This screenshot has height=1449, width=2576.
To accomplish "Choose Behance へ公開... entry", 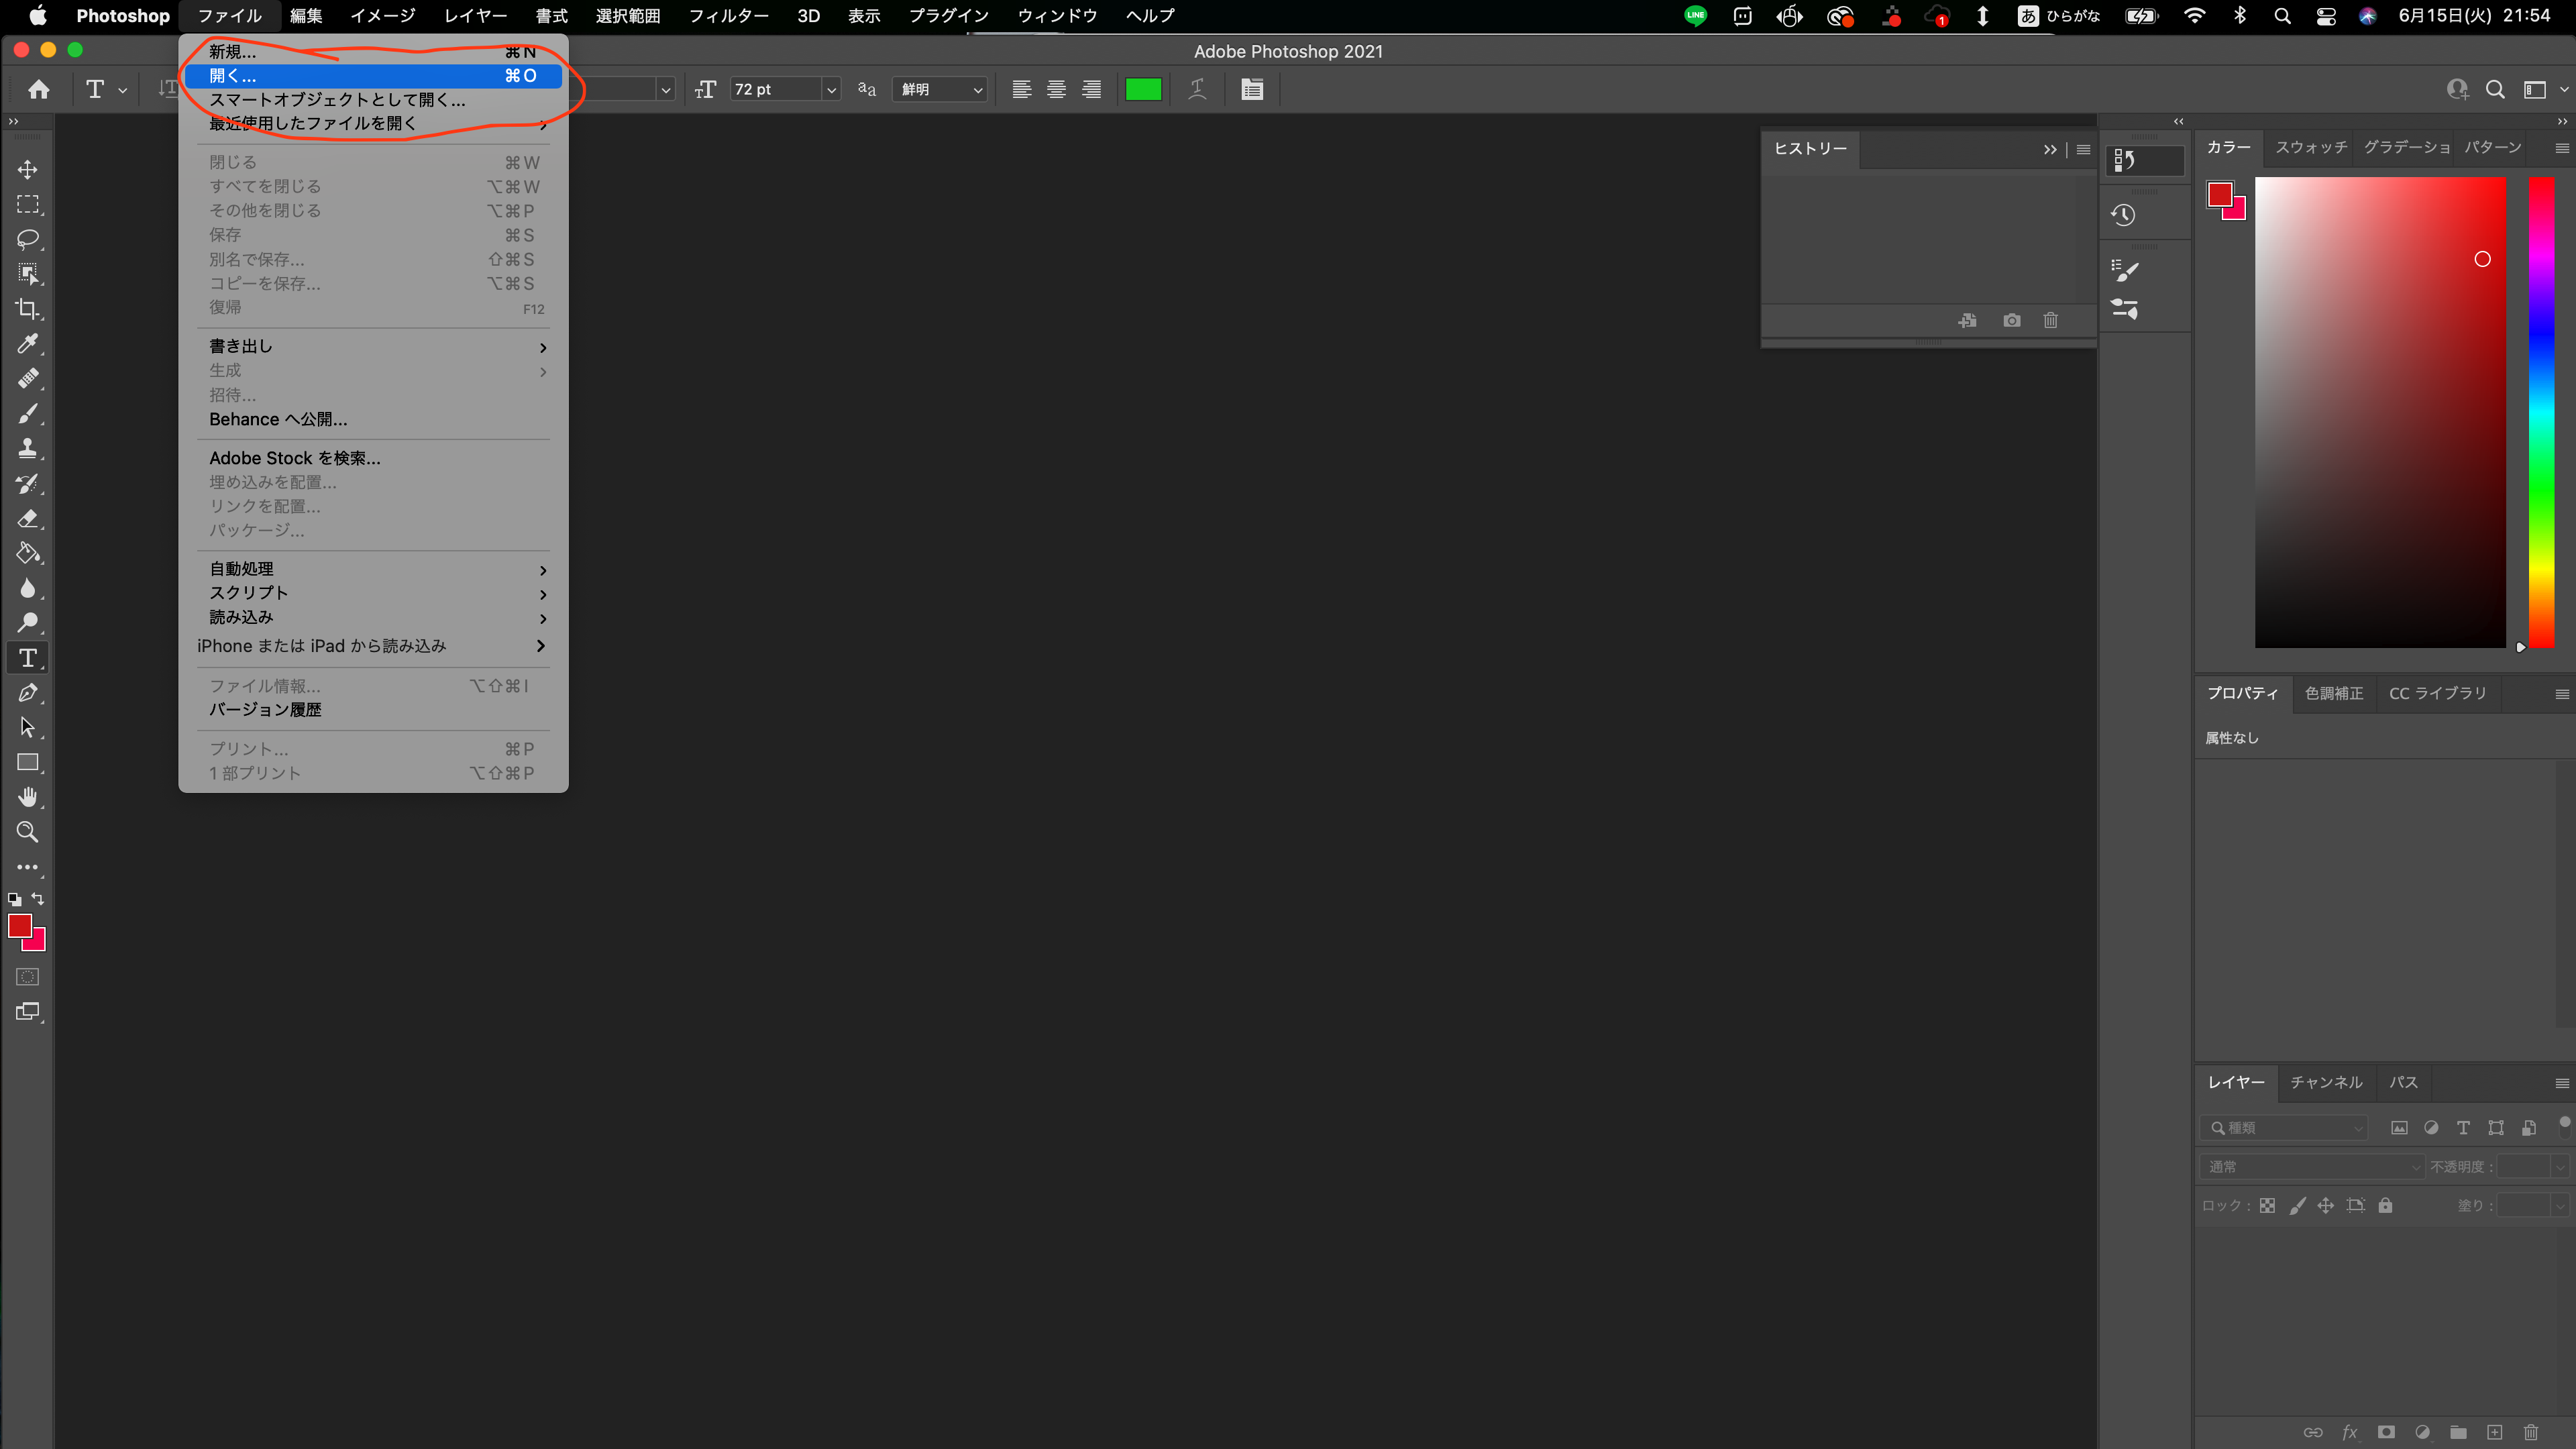I will point(373,420).
